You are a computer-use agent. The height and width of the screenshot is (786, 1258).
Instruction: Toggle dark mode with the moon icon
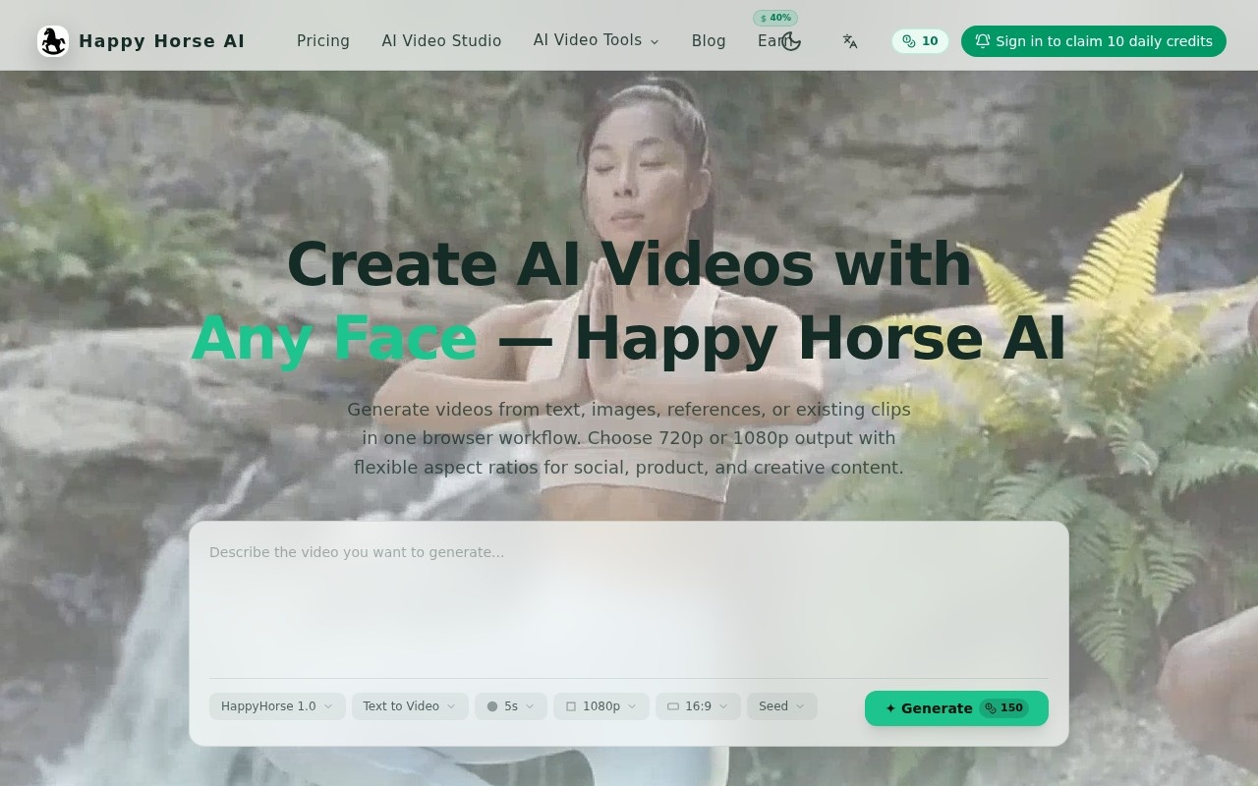791,41
